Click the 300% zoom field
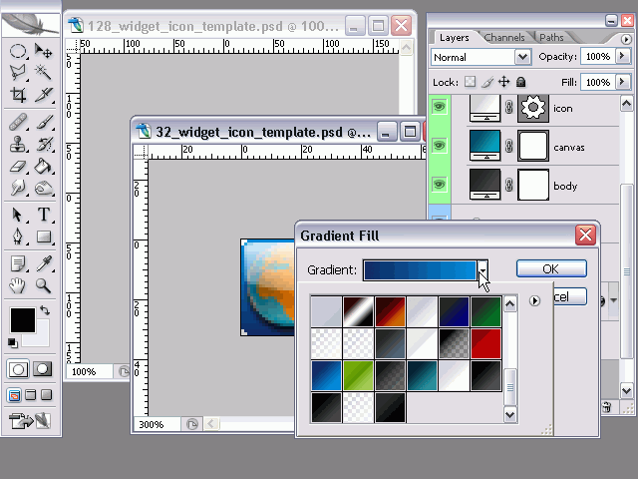 pyautogui.click(x=157, y=425)
